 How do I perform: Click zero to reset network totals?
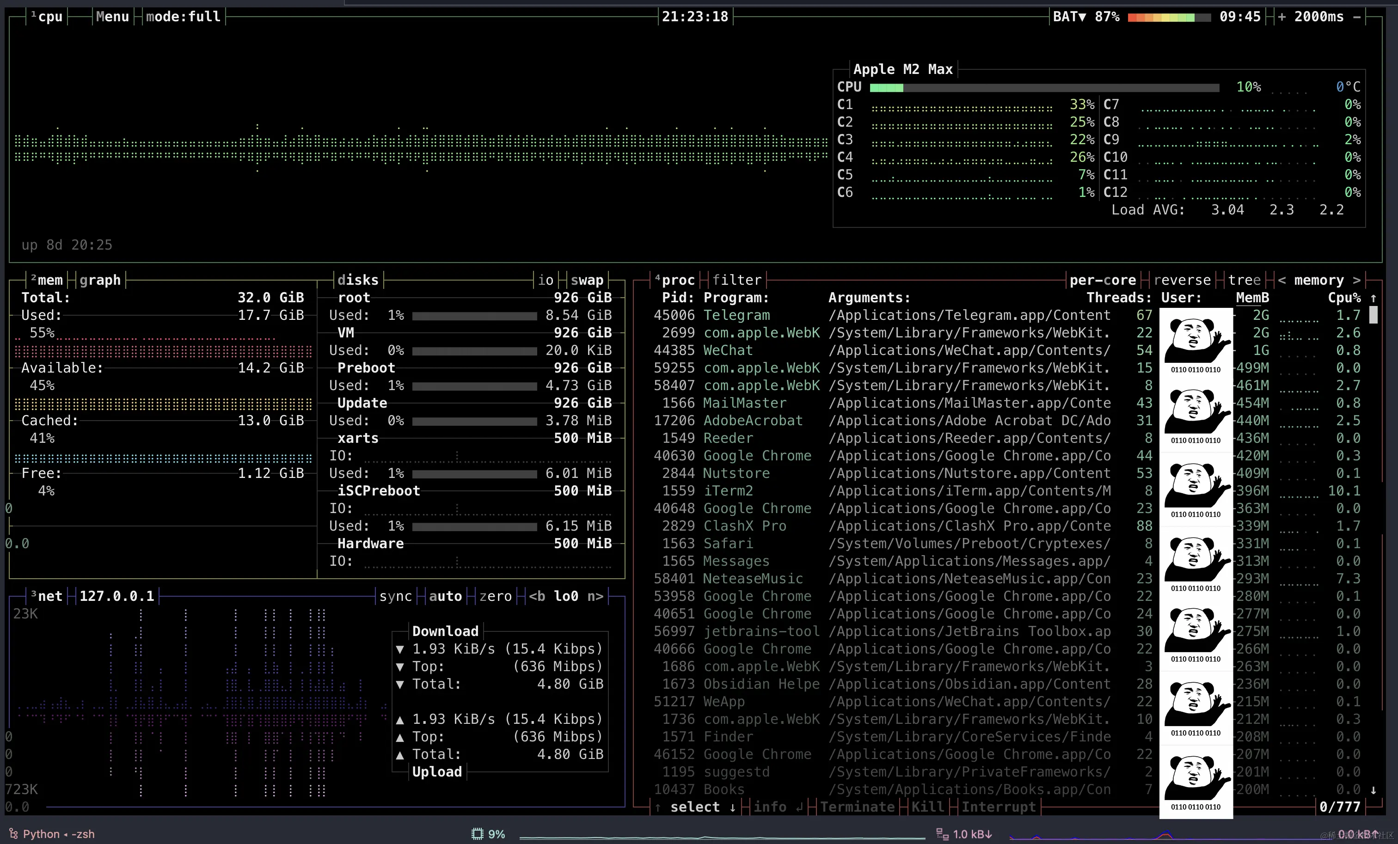495,596
